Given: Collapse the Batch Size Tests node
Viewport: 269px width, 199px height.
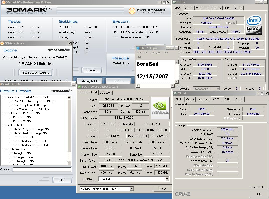Looking at the screenshot, I should [4, 149].
